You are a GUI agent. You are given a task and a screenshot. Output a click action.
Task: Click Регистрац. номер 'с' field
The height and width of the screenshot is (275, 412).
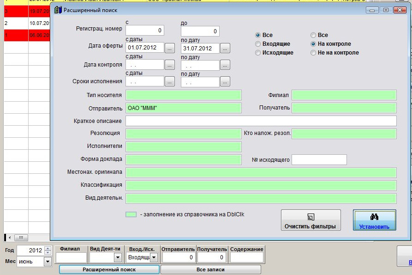(145, 31)
